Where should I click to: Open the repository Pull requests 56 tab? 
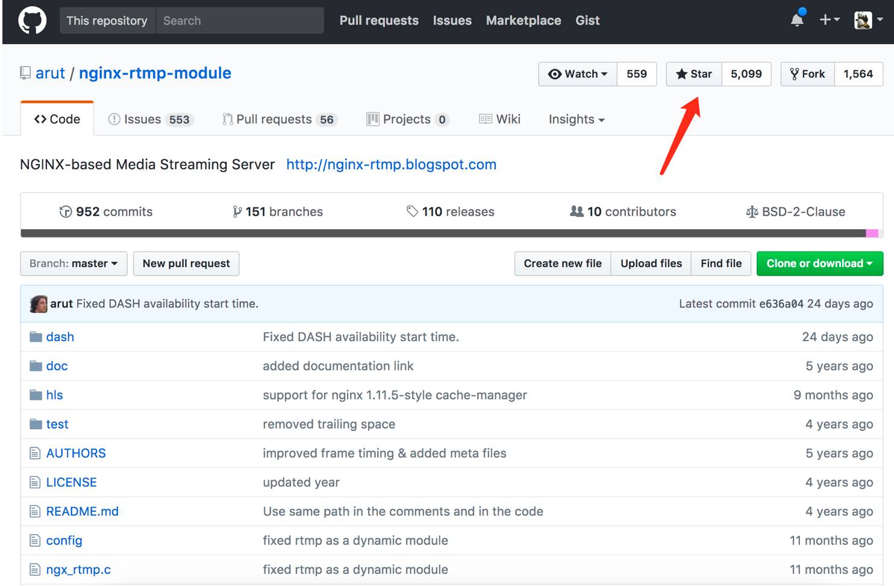(x=280, y=119)
